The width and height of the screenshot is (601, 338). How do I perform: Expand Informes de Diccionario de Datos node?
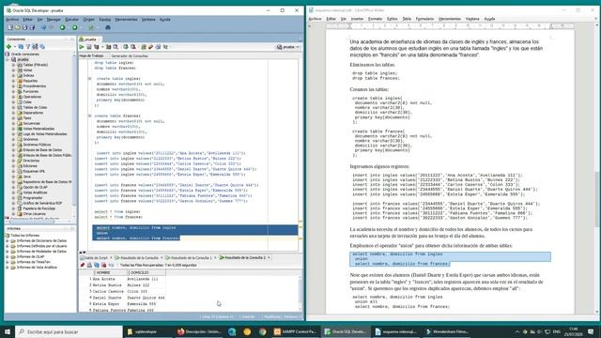8,240
